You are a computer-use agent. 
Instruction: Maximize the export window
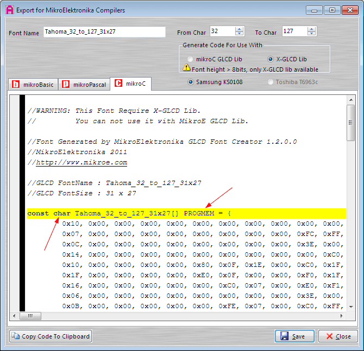[x=332, y=10]
